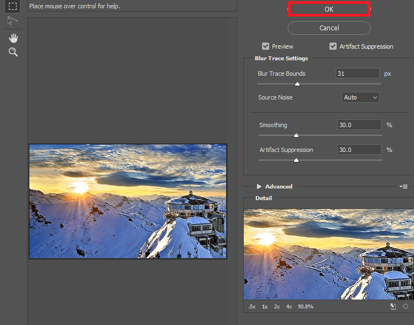Expand the Advanced section triangle
The width and height of the screenshot is (414, 325).
click(x=259, y=187)
